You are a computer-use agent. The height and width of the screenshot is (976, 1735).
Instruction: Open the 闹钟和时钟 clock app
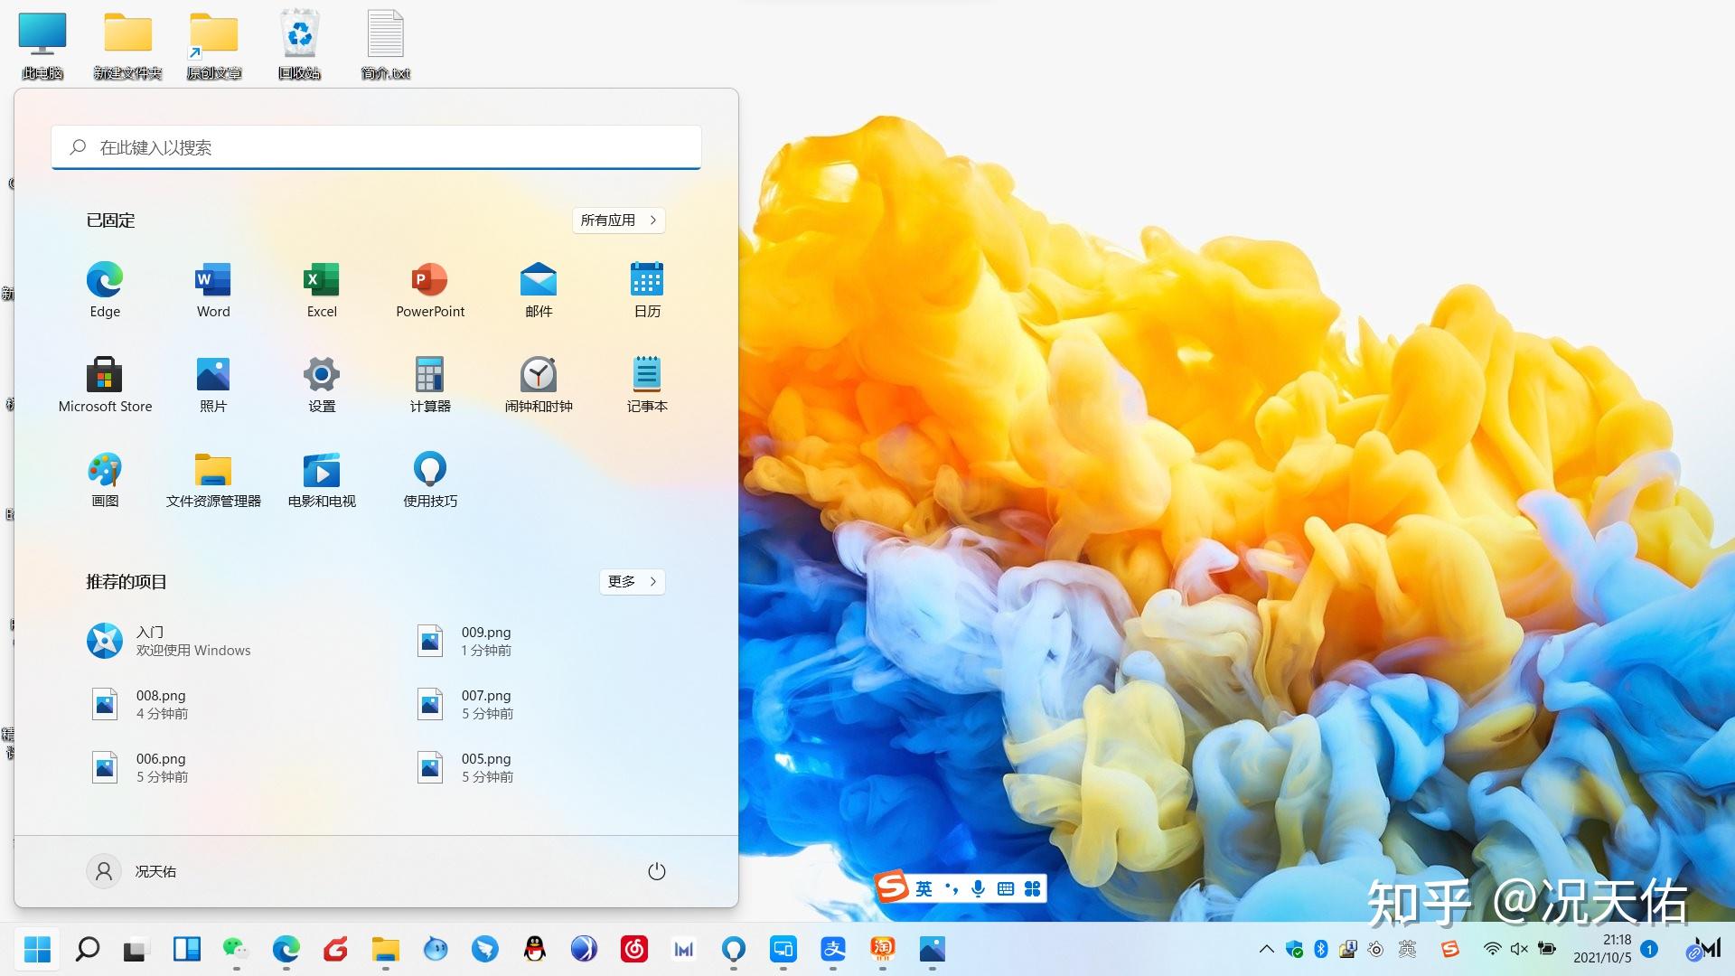pos(539,385)
